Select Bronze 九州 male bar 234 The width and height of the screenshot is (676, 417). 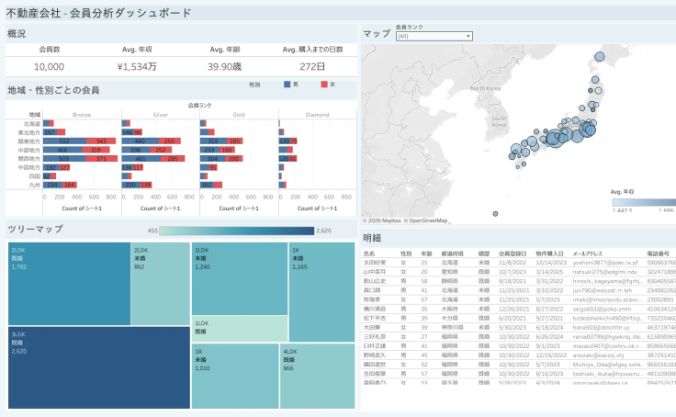coord(53,185)
